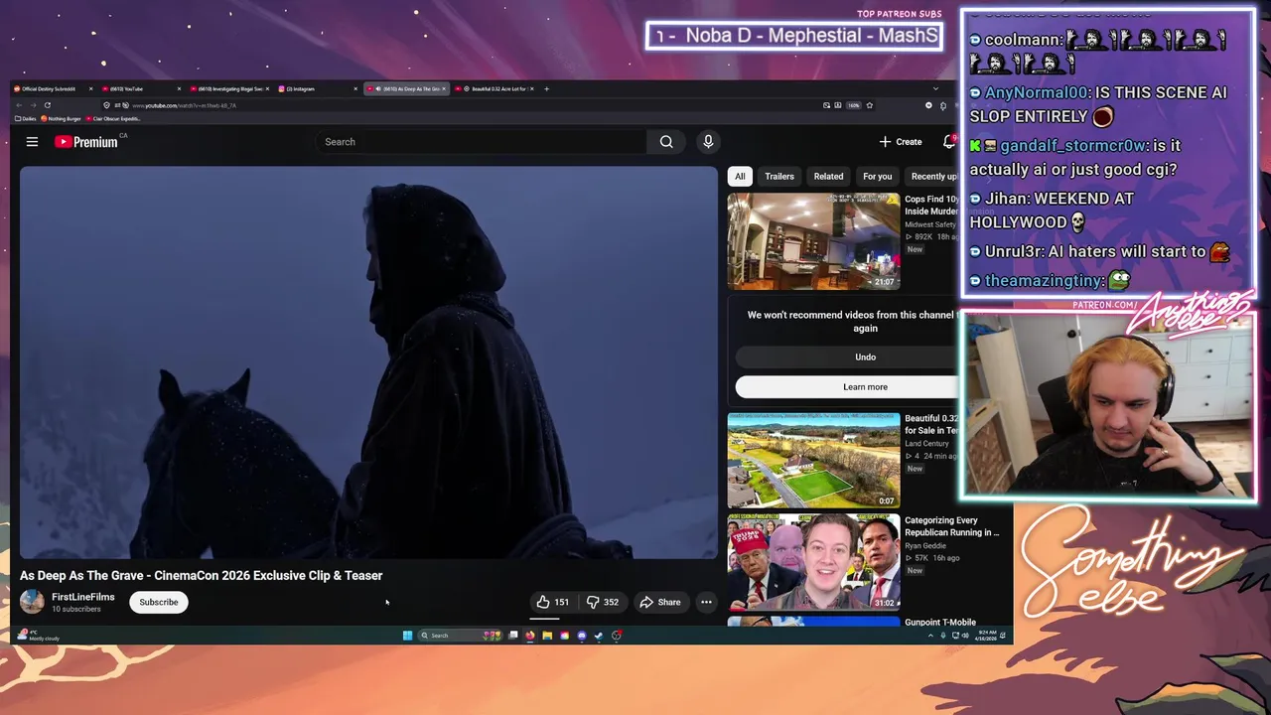Select the Recently uploaded filter chip
1271x715 pixels.
(933, 176)
